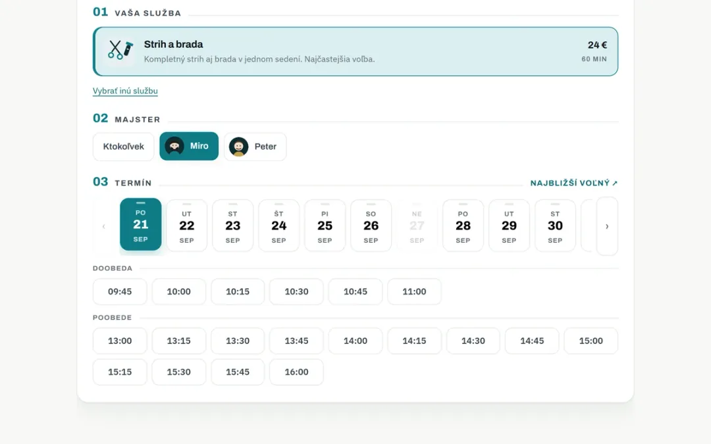Book the 13:00 afternoon slot
The width and height of the screenshot is (711, 444).
(120, 341)
